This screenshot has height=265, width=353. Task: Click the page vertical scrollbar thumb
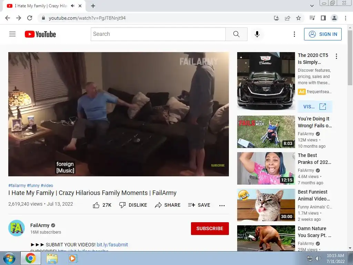point(350,58)
